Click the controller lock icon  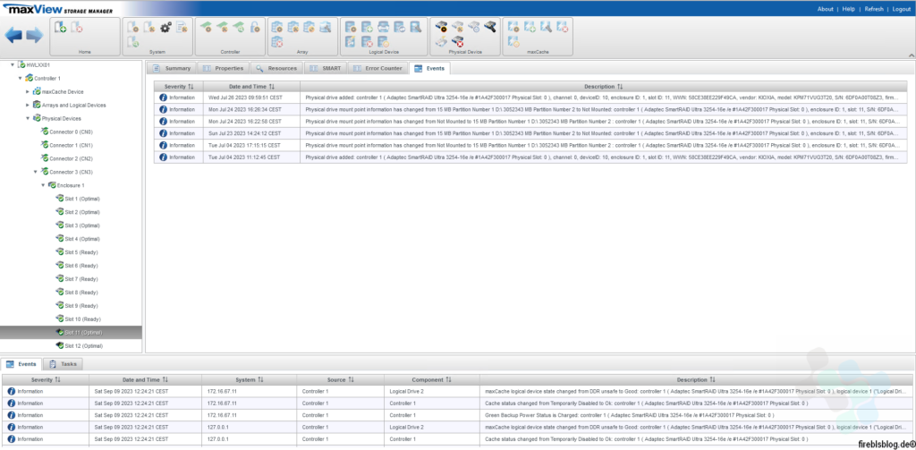(255, 27)
